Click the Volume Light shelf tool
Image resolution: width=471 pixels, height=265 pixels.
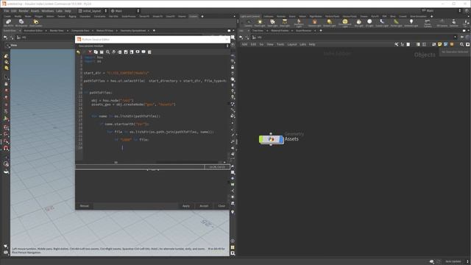click(314, 23)
